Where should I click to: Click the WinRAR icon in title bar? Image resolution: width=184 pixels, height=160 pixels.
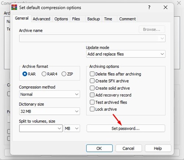click(x=14, y=7)
